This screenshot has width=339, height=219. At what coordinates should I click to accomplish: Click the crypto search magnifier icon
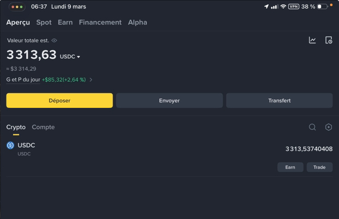point(312,127)
